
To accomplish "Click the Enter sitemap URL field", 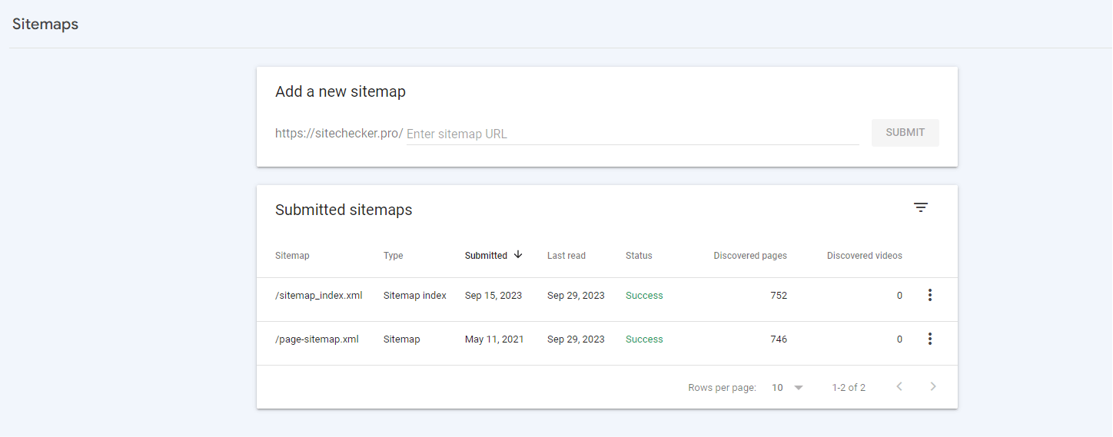I will [x=633, y=134].
